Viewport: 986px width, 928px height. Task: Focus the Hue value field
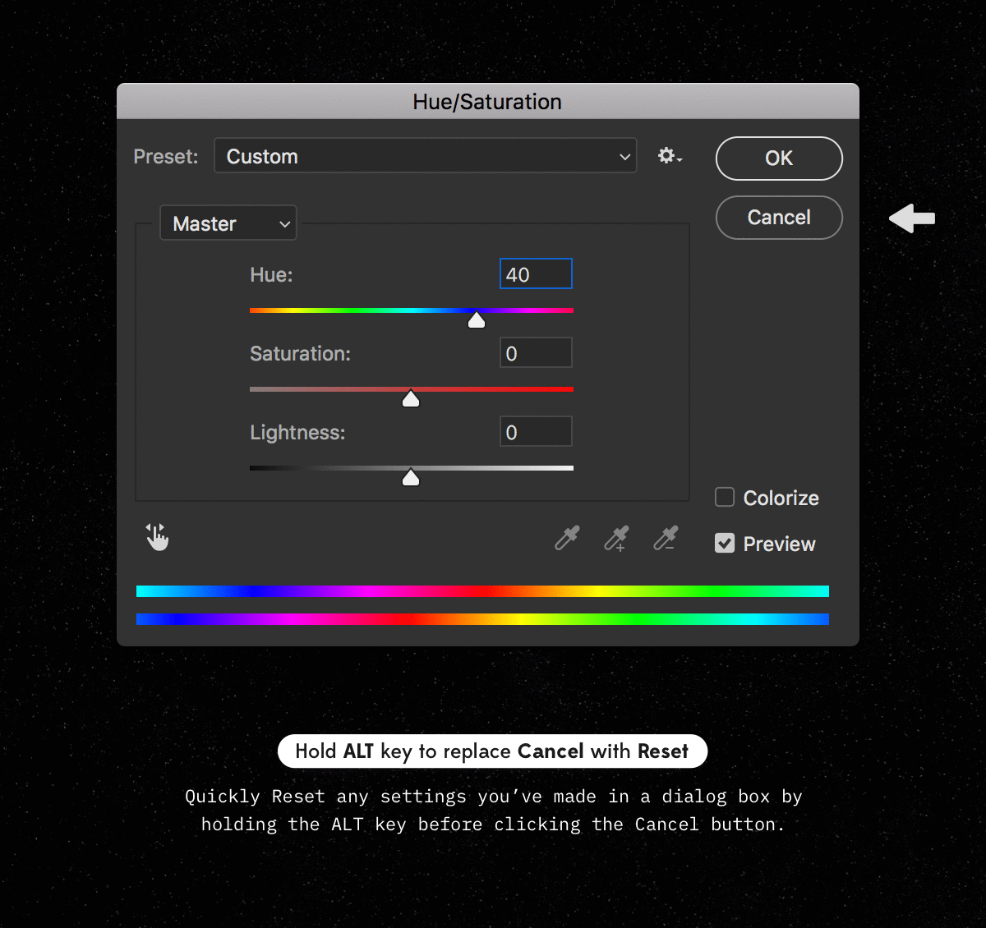pos(536,274)
